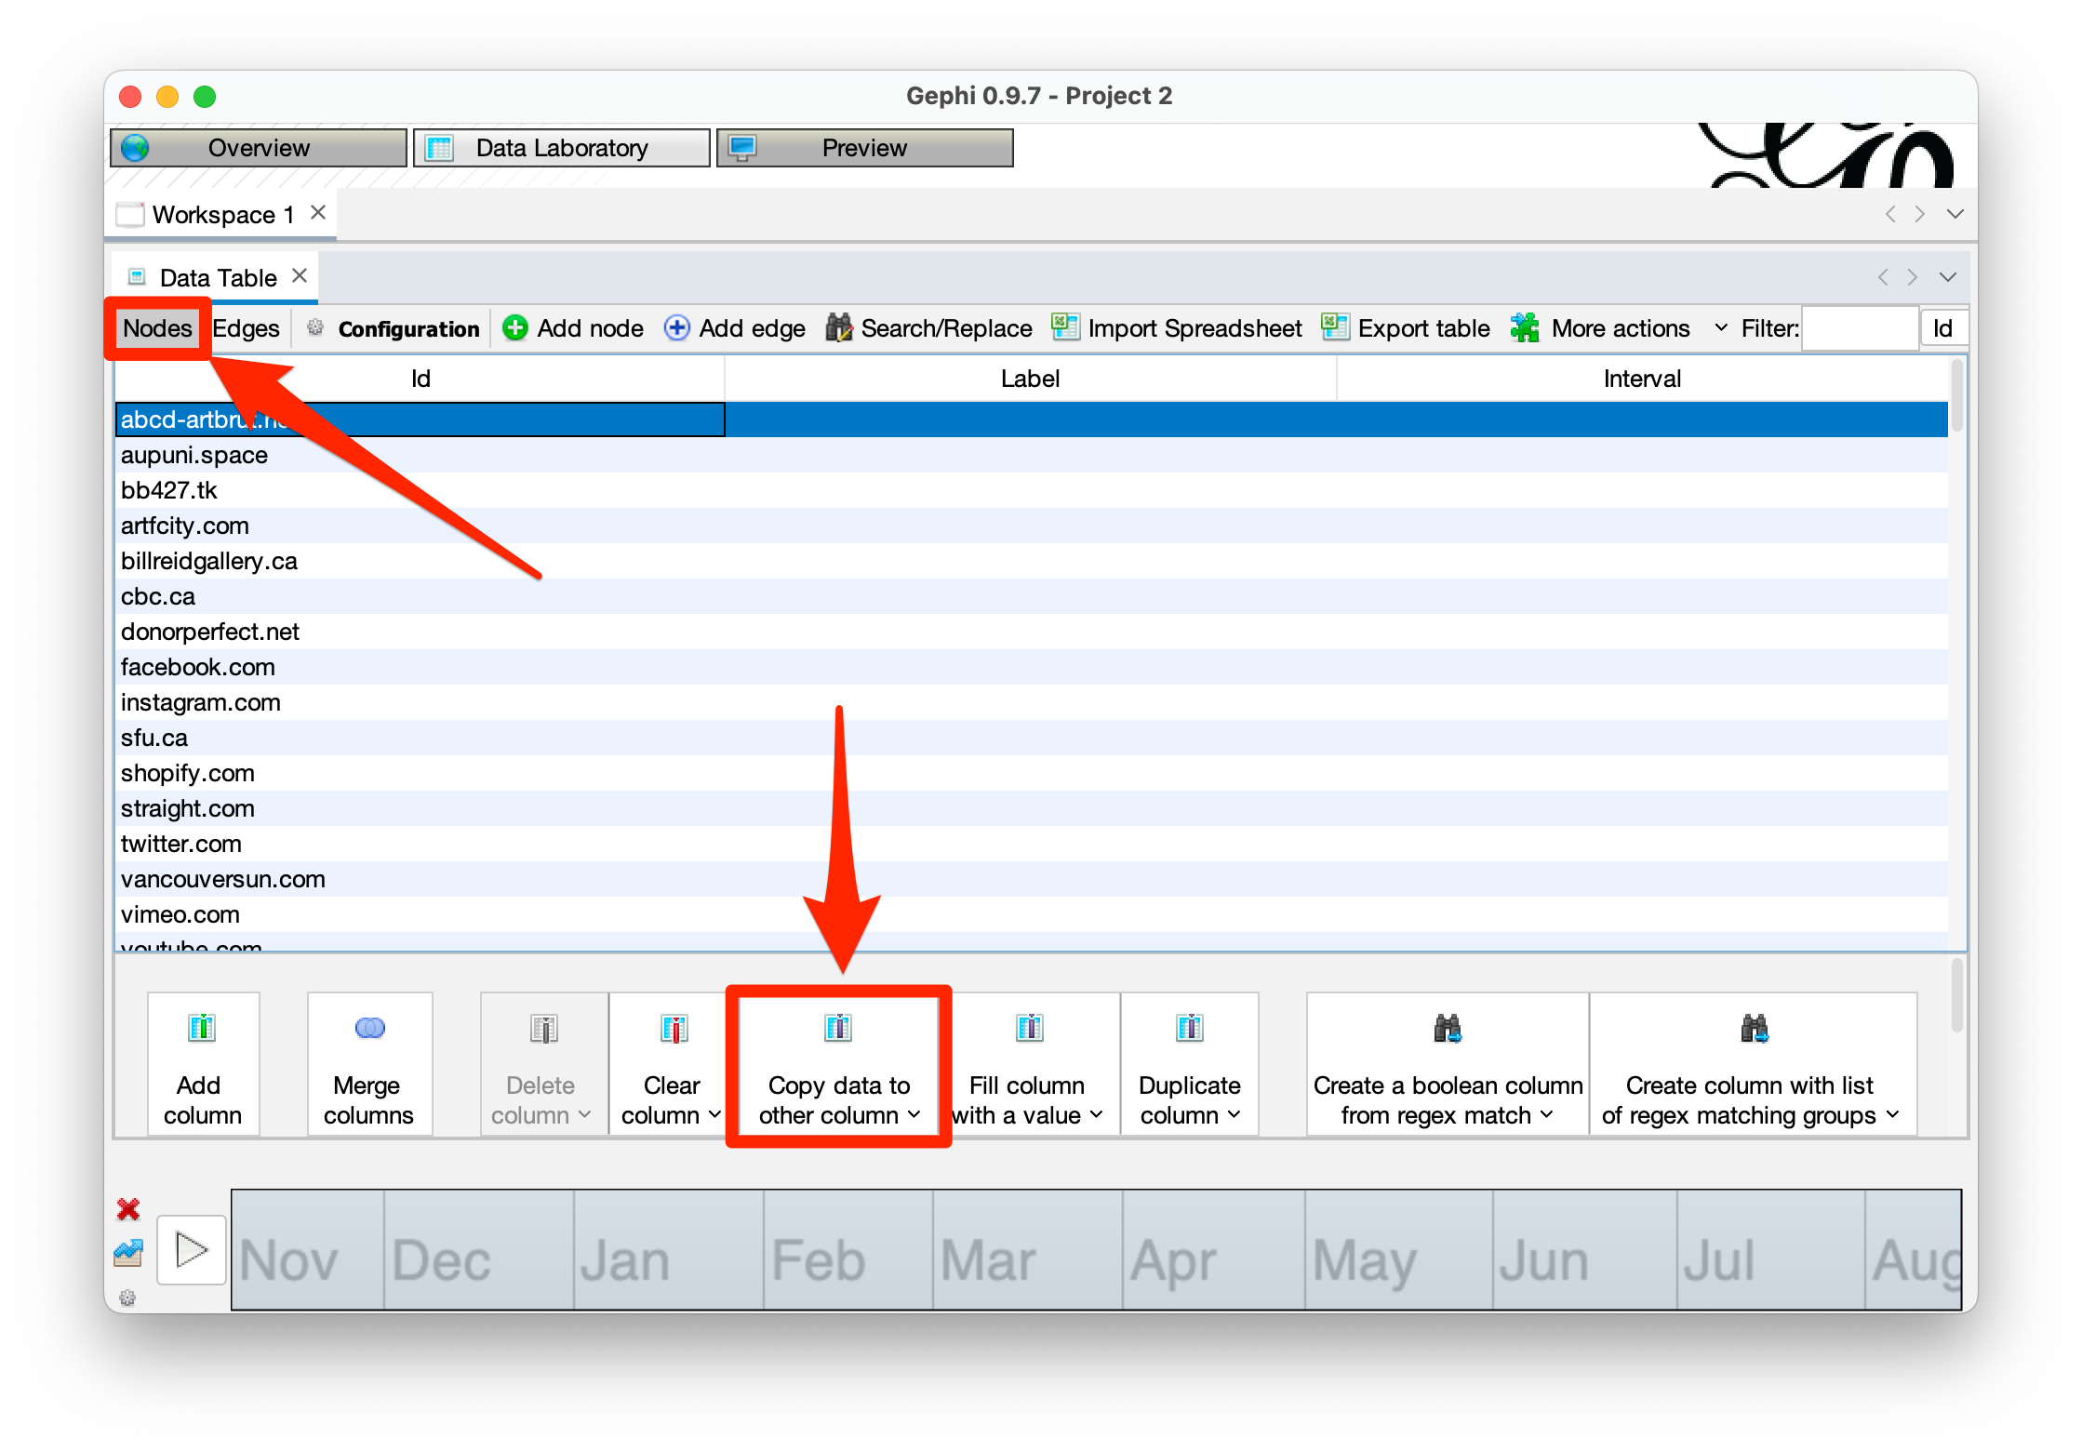Select the sfu.ca row
The image size is (2082, 1451).
(1032, 738)
